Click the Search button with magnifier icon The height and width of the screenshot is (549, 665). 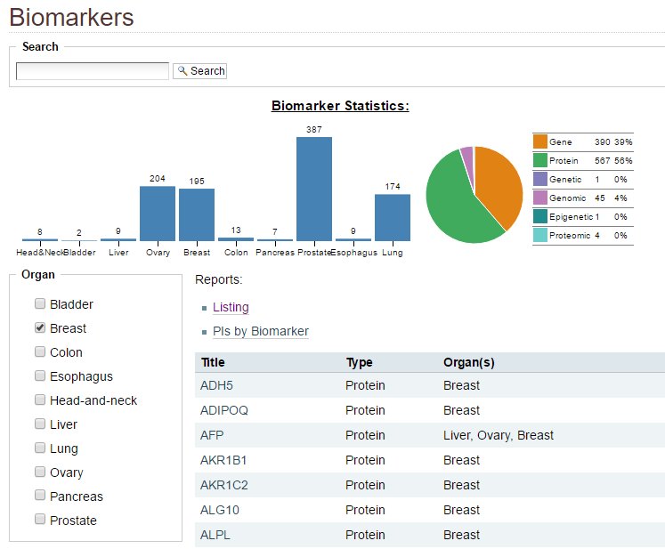click(x=199, y=71)
